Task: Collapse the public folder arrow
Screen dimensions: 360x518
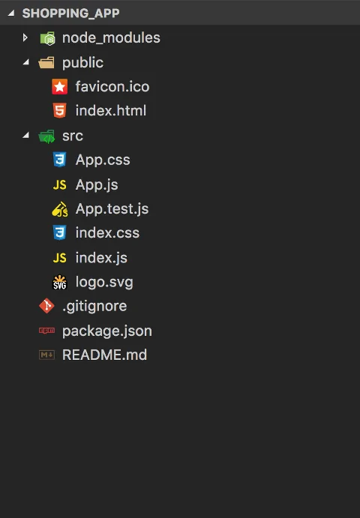Action: [x=25, y=62]
